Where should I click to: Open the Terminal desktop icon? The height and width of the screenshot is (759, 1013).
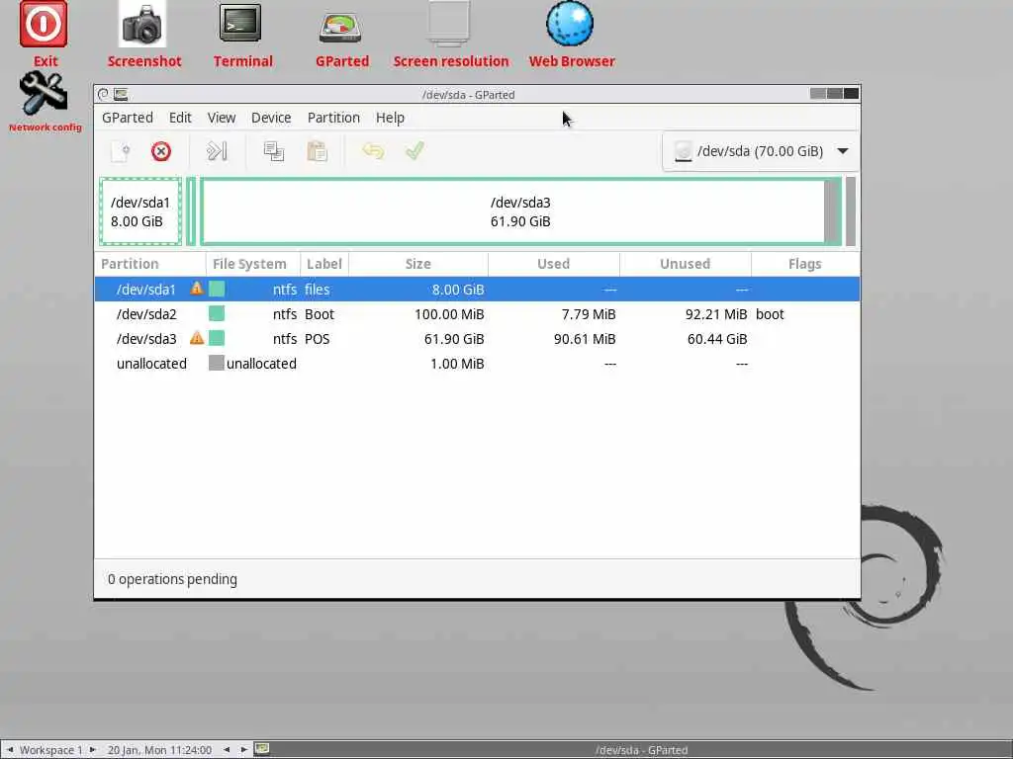coord(240,24)
